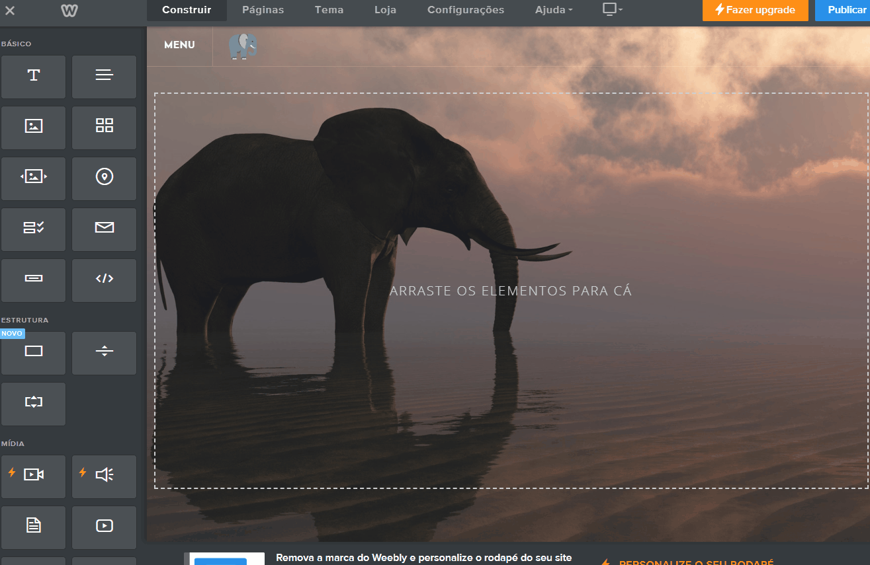Select the Paragraph text element
This screenshot has height=565, width=870.
104,77
